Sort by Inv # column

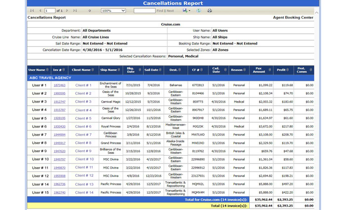click(64, 70)
